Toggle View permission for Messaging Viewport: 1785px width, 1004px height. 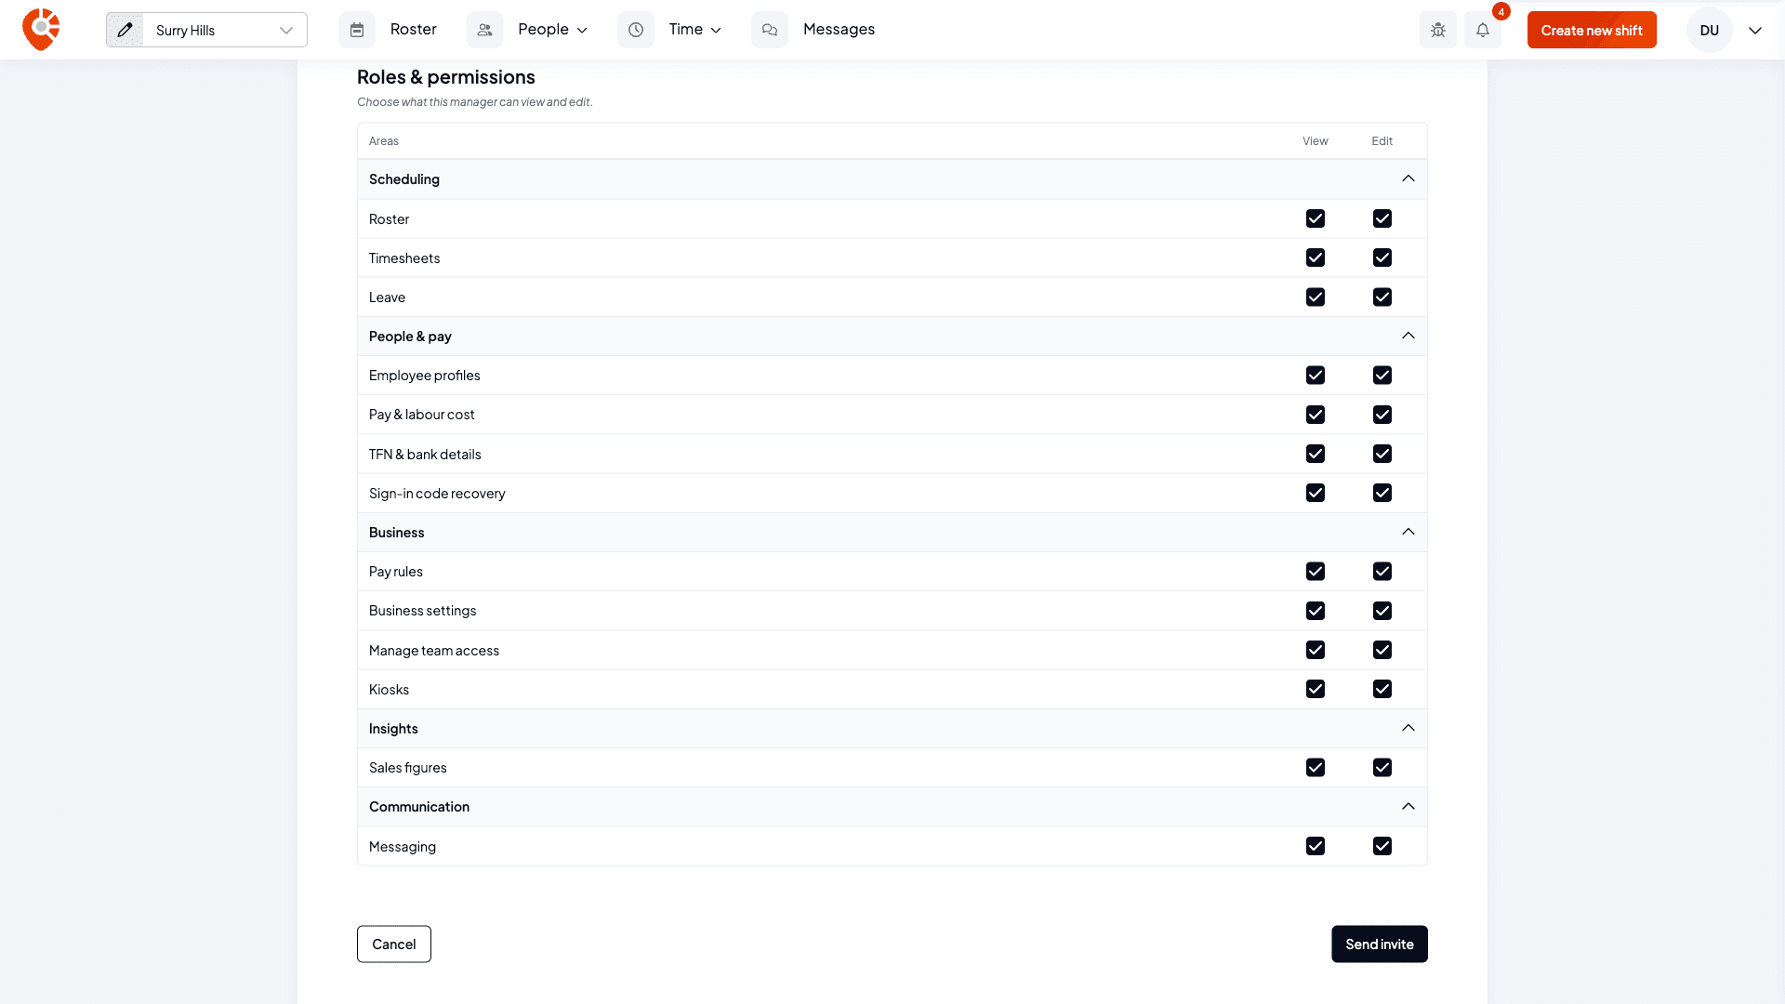click(x=1316, y=846)
